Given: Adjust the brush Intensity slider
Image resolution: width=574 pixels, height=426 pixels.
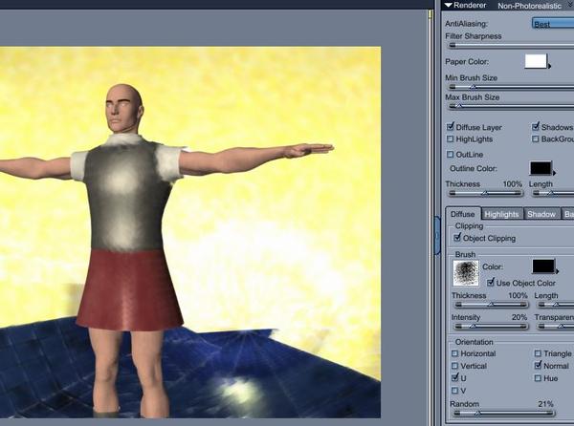Looking at the screenshot, I should 491,327.
